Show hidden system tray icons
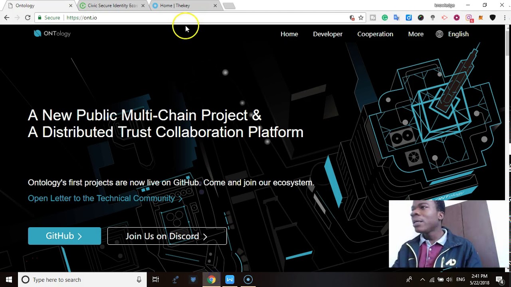This screenshot has width=511, height=287. pyautogui.click(x=423, y=279)
